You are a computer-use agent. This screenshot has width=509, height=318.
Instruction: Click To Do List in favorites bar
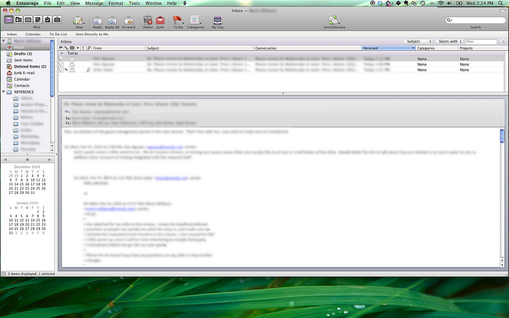[59, 34]
